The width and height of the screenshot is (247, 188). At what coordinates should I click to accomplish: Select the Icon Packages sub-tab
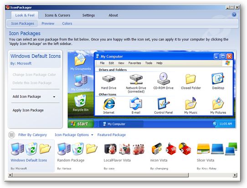point(22,23)
